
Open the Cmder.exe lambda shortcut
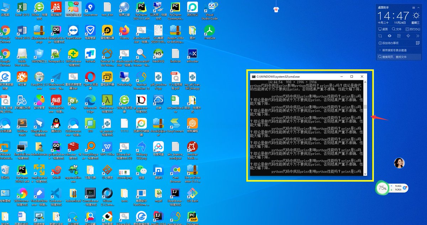(107, 103)
